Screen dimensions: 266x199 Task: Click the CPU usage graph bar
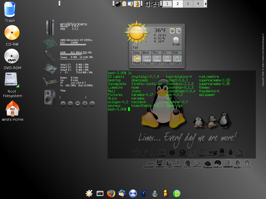click(73, 45)
